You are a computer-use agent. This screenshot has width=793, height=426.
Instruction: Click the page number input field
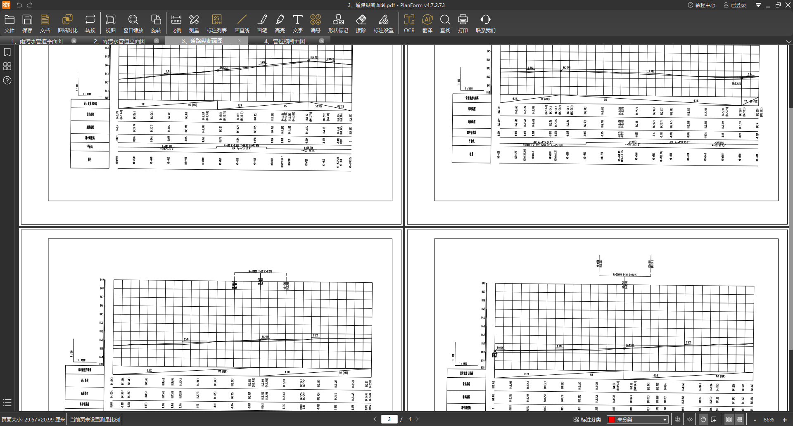click(389, 419)
